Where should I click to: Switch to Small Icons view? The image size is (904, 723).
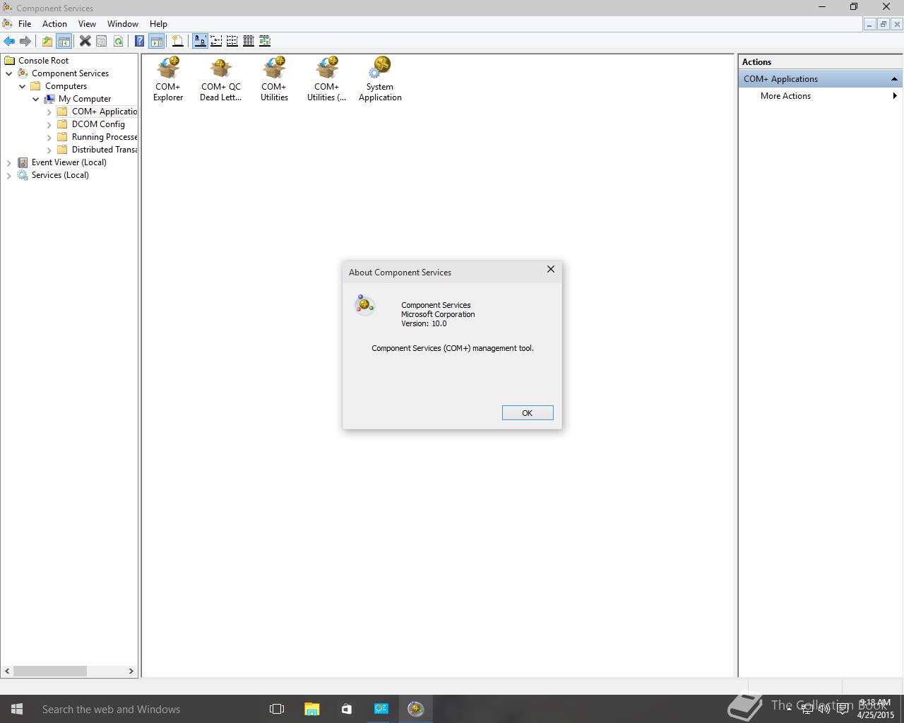pos(216,41)
